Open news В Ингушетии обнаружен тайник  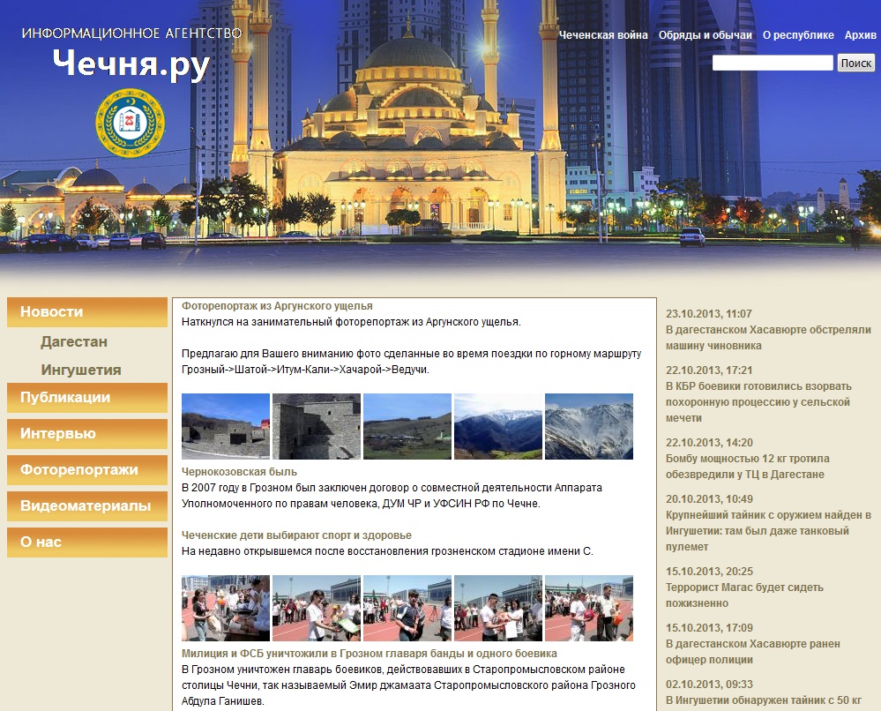[x=764, y=700]
